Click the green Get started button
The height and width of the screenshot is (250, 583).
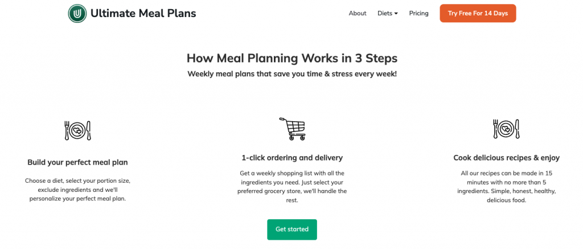292,229
